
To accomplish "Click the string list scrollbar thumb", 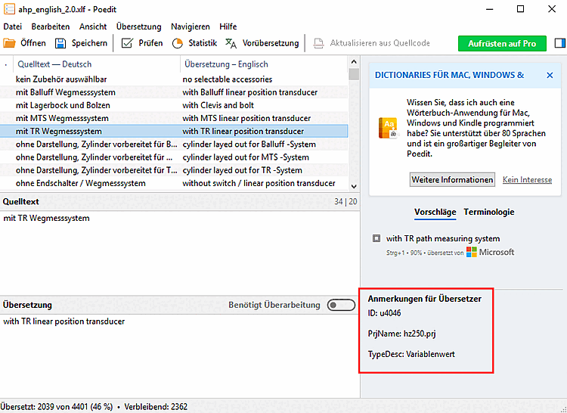I will point(354,74).
